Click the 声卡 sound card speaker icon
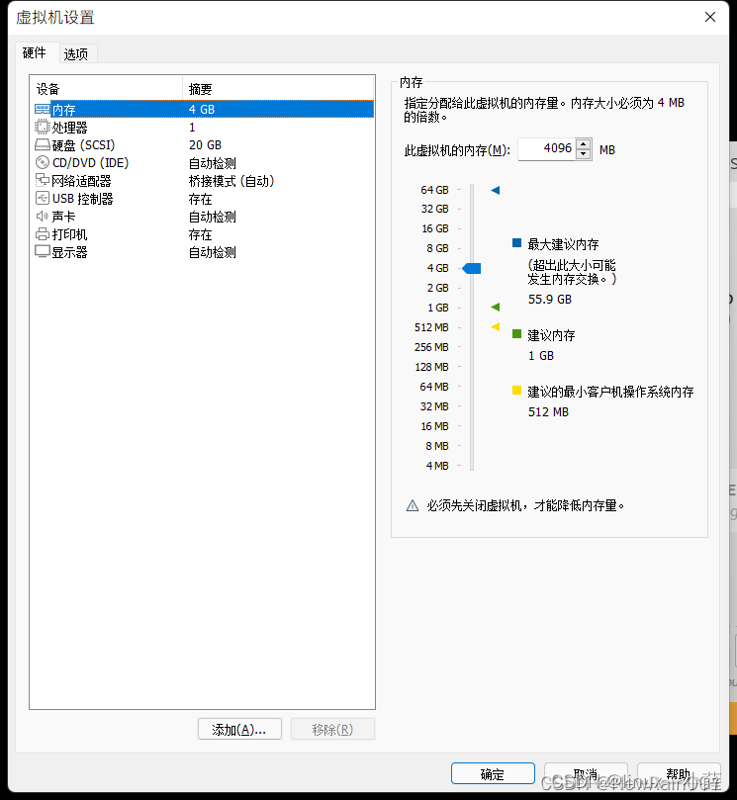 pos(43,217)
